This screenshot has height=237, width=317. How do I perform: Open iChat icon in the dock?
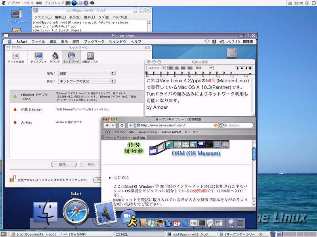tap(128, 219)
